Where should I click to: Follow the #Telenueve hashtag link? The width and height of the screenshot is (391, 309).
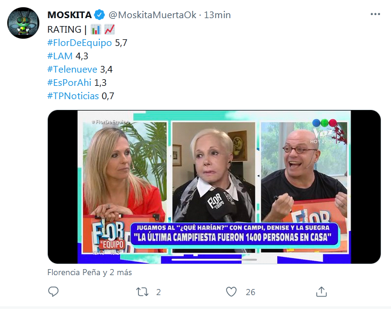(72, 70)
